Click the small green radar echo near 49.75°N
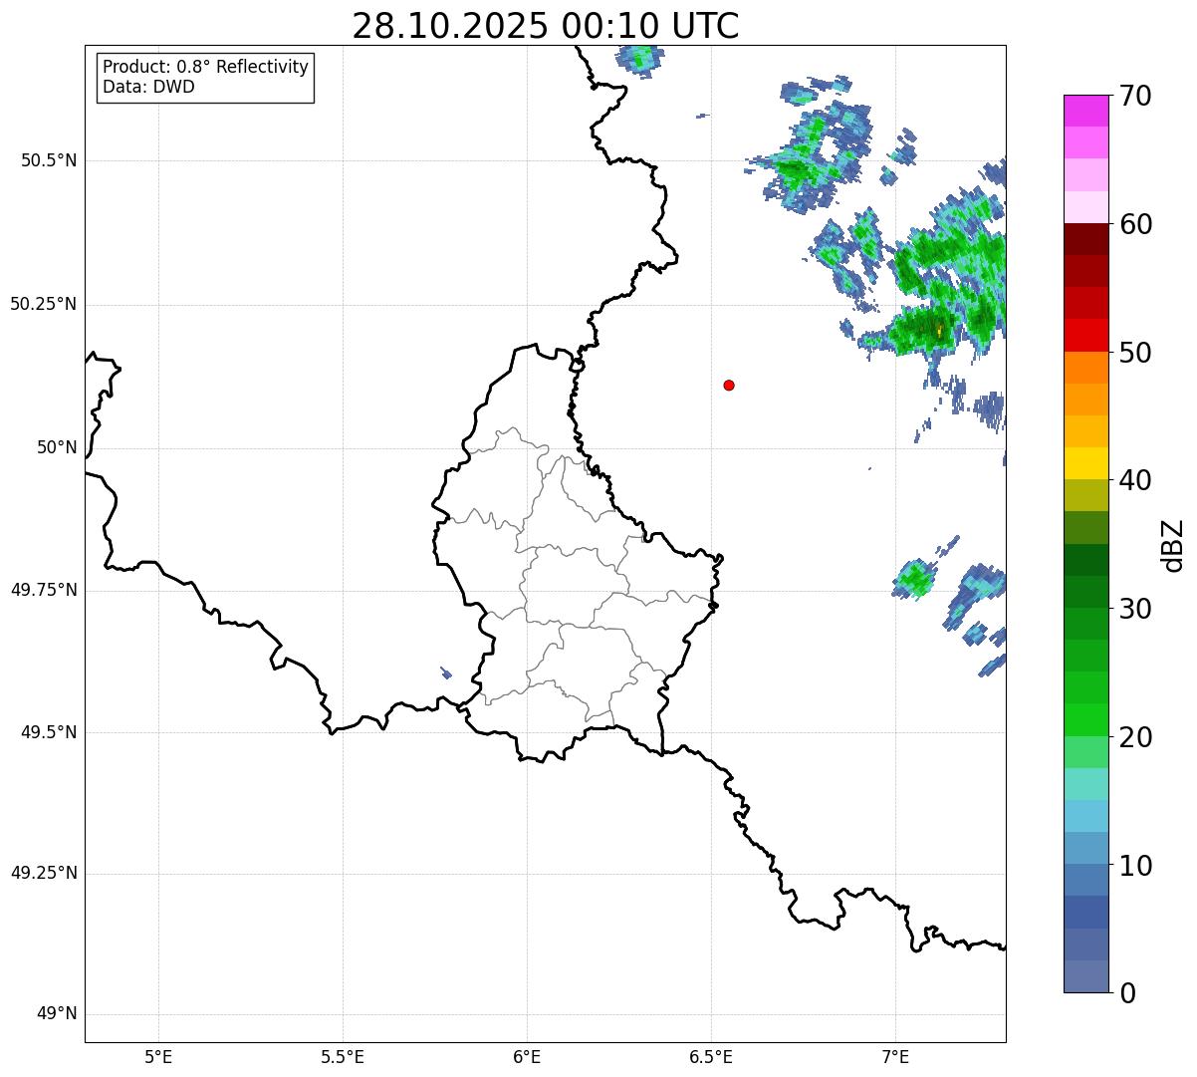 click(914, 579)
